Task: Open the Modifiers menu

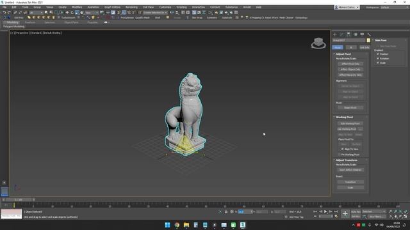Action: pyautogui.click(x=77, y=7)
